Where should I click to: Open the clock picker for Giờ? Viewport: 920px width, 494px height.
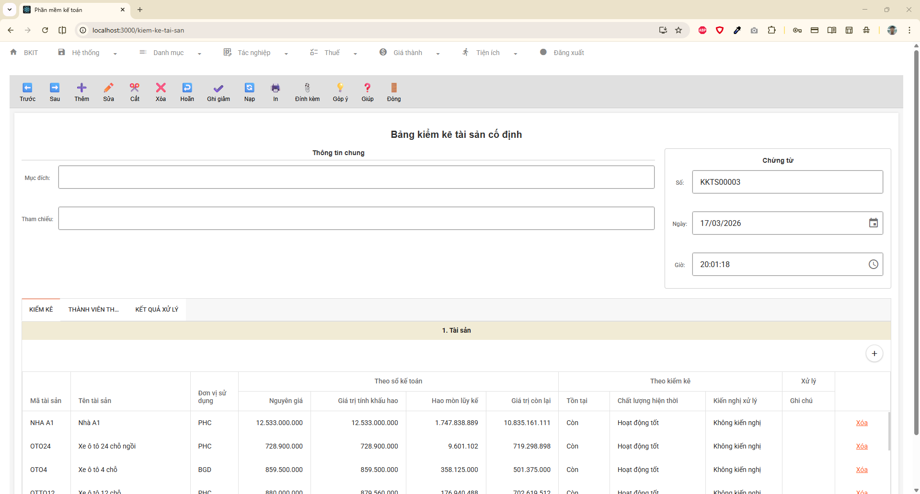point(873,264)
